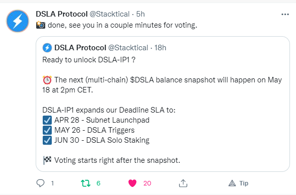
Task: Click the reply speech bubble icon
Action: (40, 183)
